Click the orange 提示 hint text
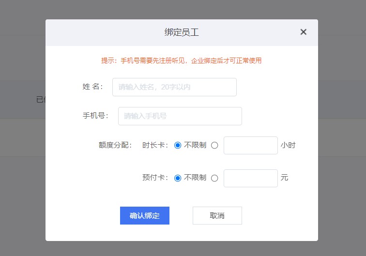Viewport: 366px width, 256px height. (x=182, y=60)
